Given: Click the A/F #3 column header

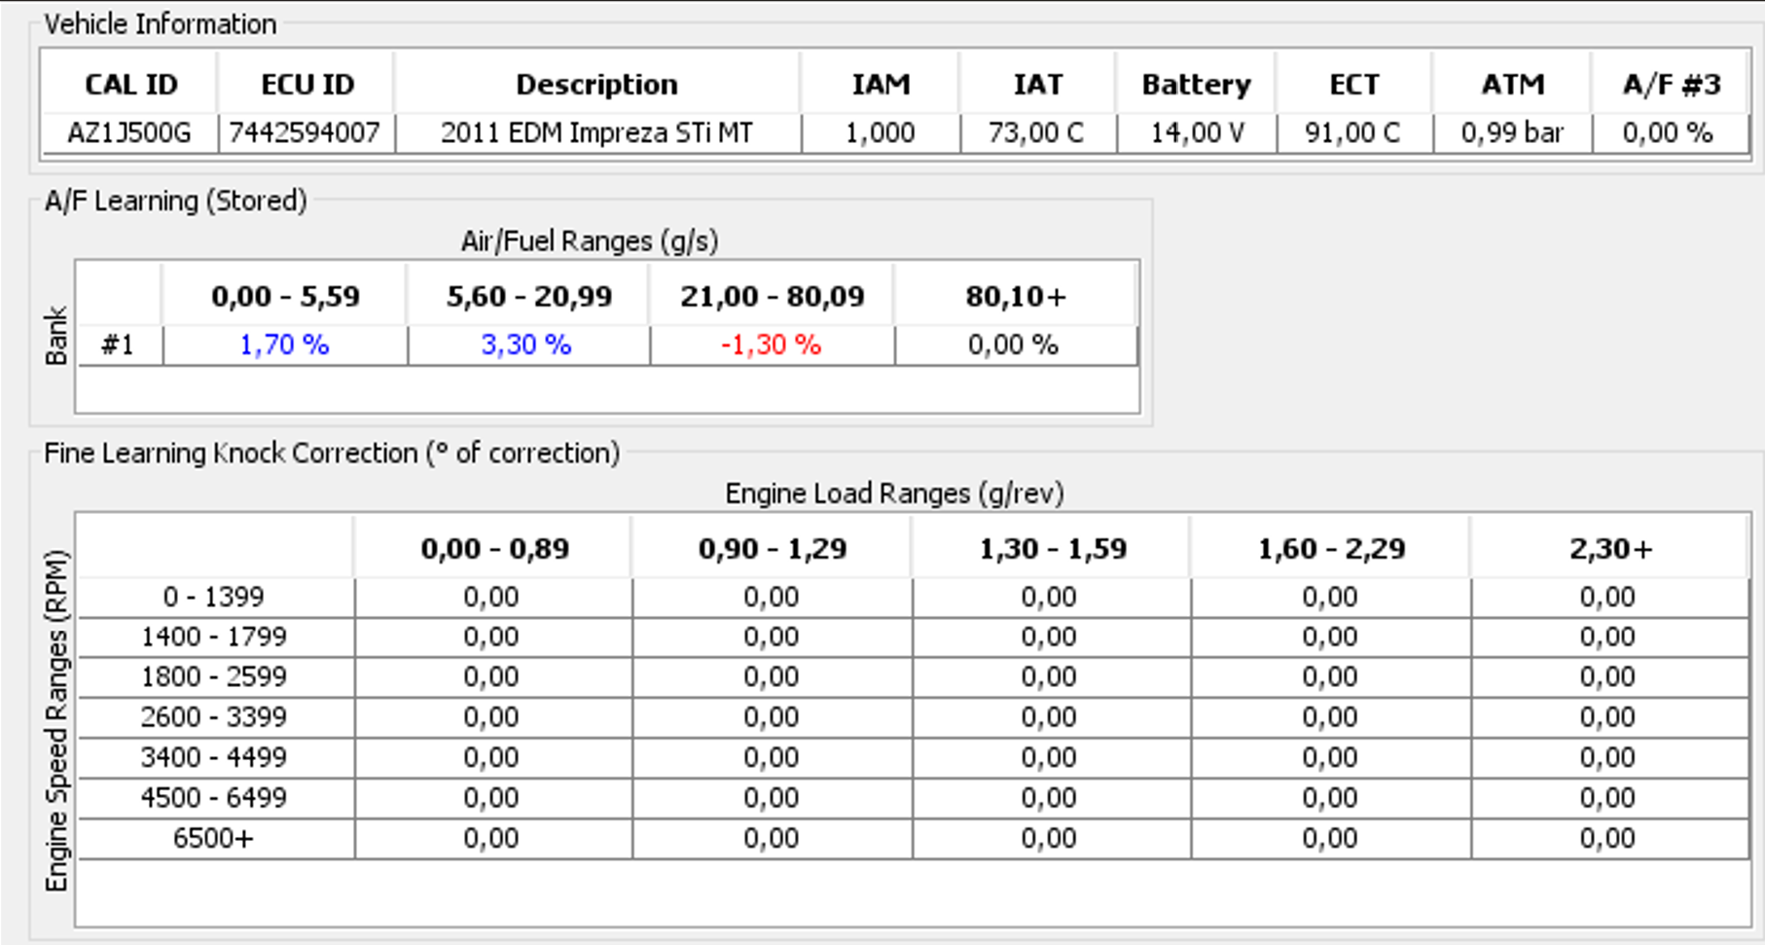Looking at the screenshot, I should [1671, 85].
